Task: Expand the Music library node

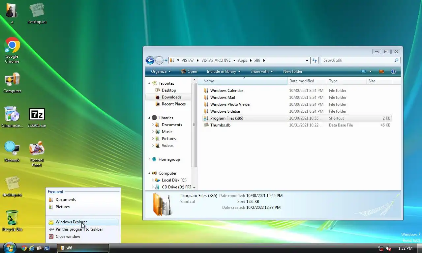Action: pyautogui.click(x=153, y=132)
